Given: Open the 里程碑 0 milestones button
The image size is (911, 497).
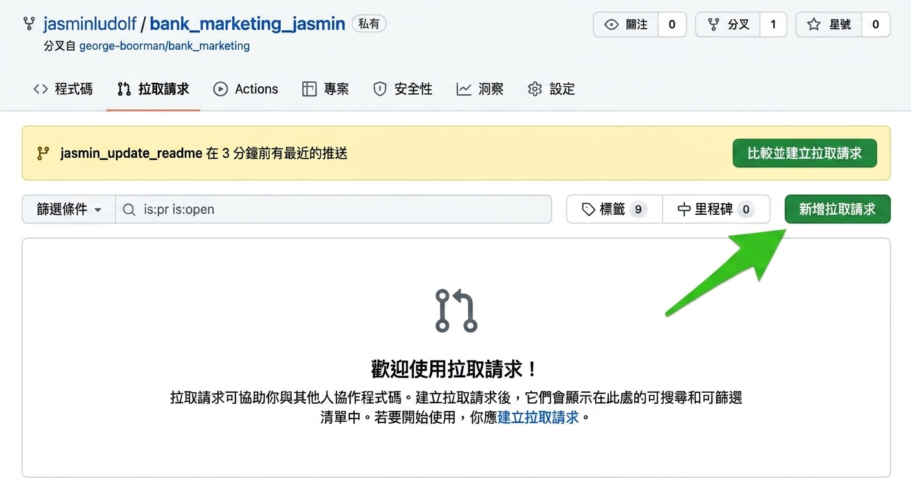Looking at the screenshot, I should (716, 209).
